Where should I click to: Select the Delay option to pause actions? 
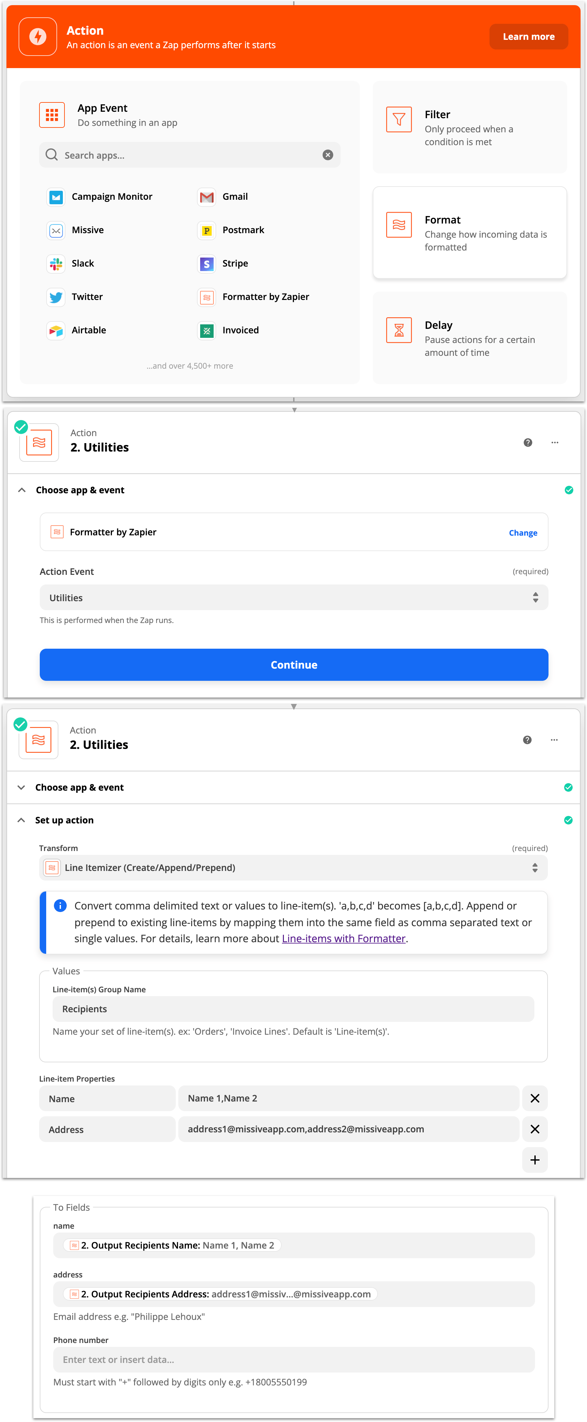(x=469, y=338)
